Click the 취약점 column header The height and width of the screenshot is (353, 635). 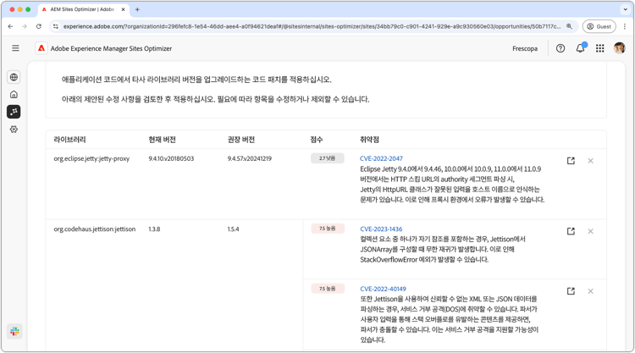click(x=369, y=140)
